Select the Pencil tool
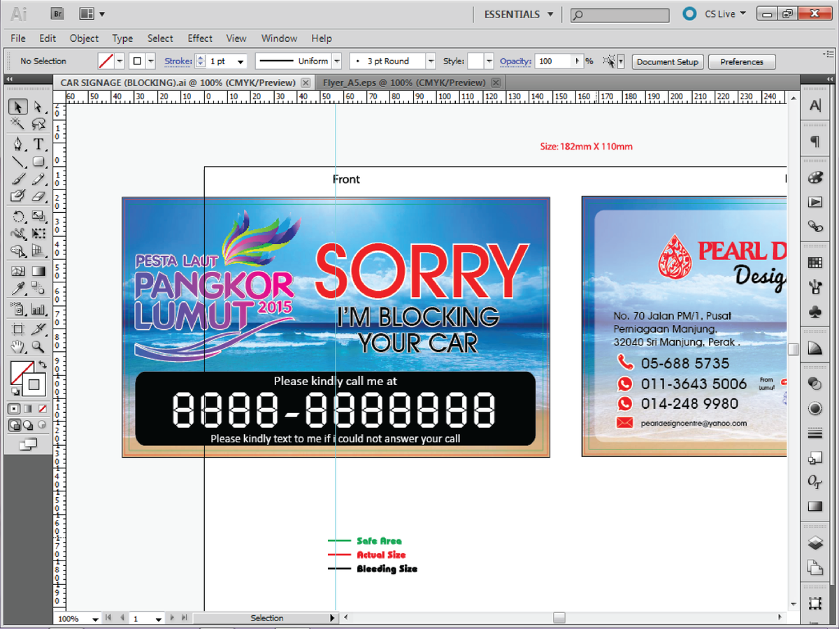The image size is (839, 629). 38,180
